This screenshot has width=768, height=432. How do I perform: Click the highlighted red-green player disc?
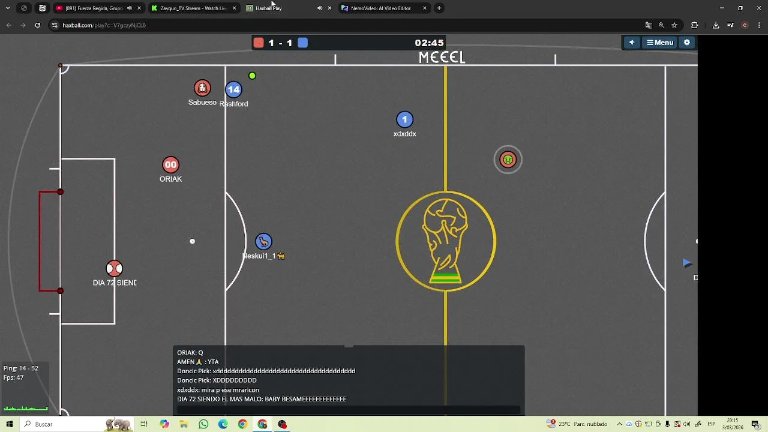[x=508, y=160]
